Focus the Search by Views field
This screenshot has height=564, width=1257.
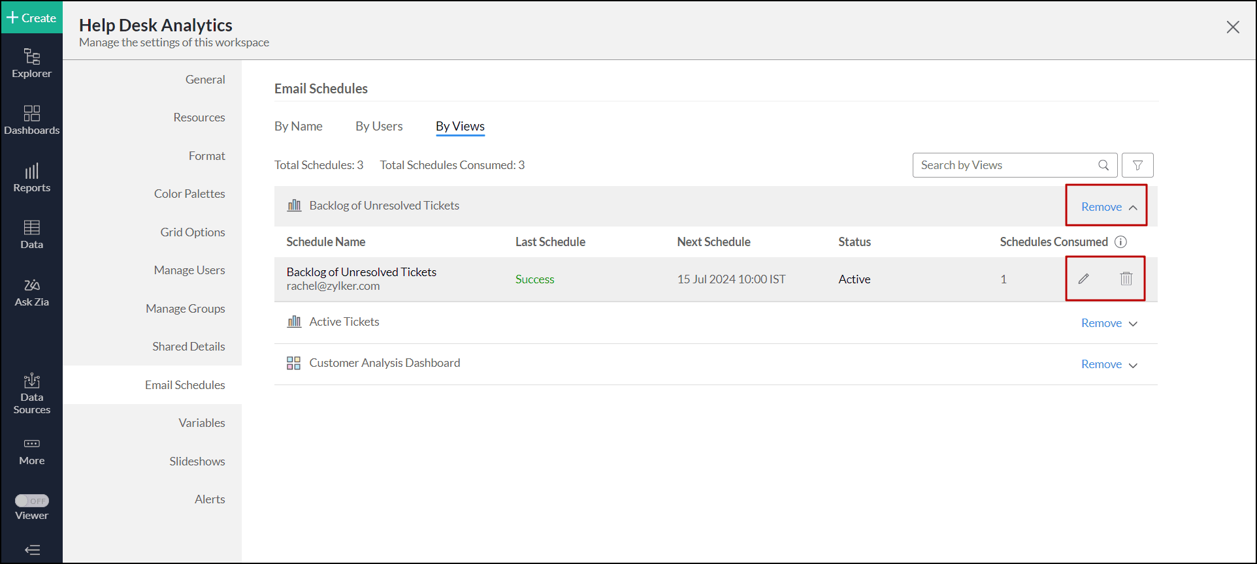1006,165
